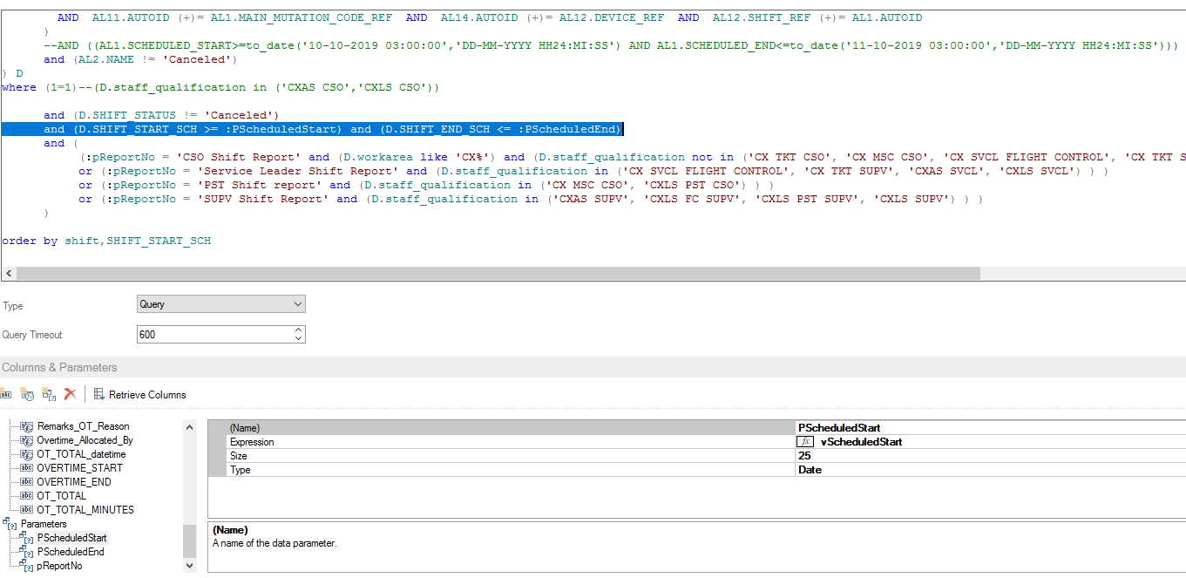Image resolution: width=1186 pixels, height=578 pixels.
Task: Select the PScheduledEnd parameter
Action: (71, 552)
